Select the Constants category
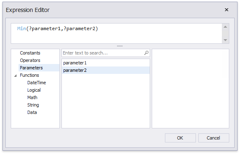The width and height of the screenshot is (240, 154). tap(30, 53)
